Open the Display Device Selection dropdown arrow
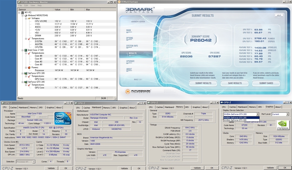The width and height of the screenshot is (292, 170). pyautogui.click(x=257, y=114)
